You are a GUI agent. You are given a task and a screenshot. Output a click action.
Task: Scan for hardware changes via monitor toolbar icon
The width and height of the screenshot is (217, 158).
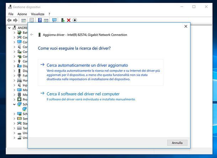[54, 20]
